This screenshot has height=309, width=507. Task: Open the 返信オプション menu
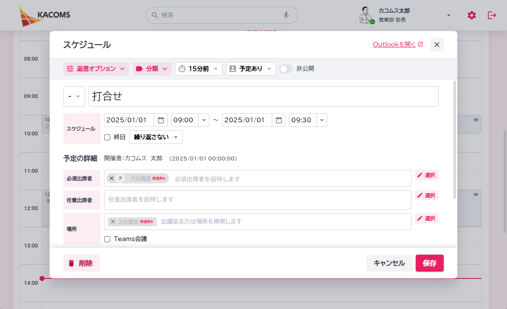tap(96, 69)
